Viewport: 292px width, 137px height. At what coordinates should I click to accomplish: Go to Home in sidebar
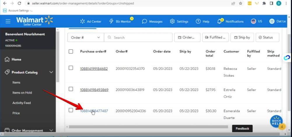click(x=13, y=59)
